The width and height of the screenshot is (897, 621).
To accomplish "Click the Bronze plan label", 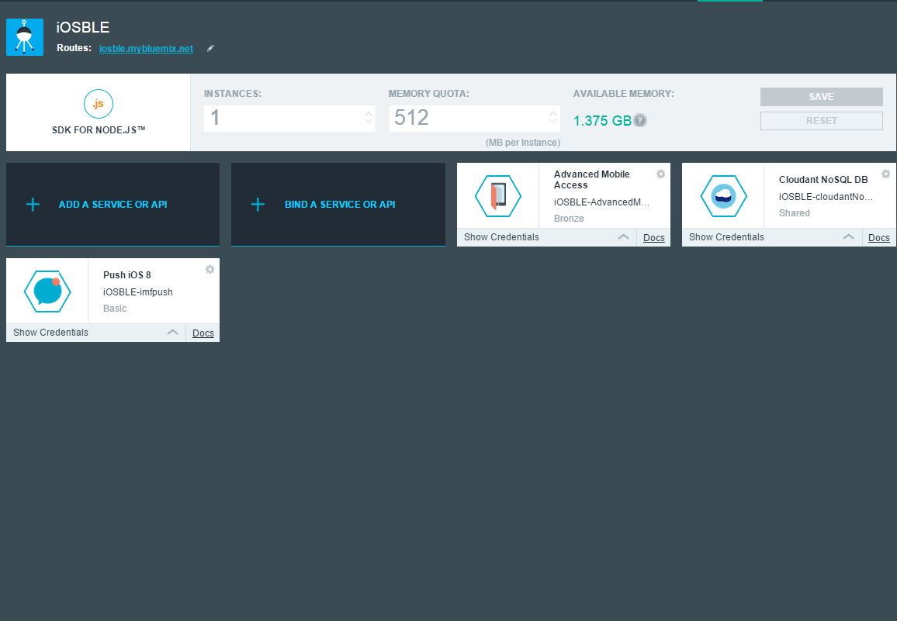I will pyautogui.click(x=569, y=219).
